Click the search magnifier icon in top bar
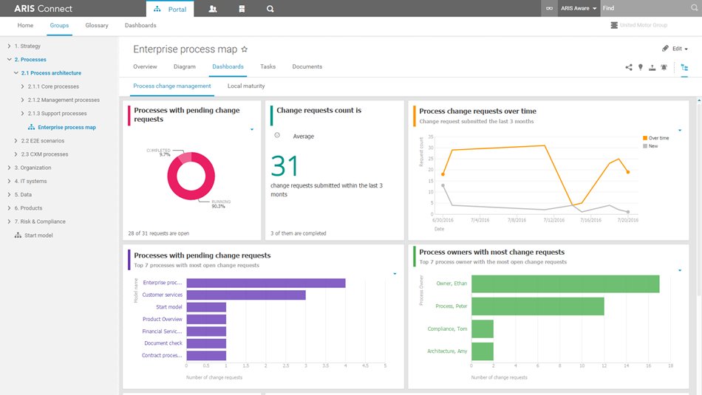The image size is (702, 395). [270, 9]
